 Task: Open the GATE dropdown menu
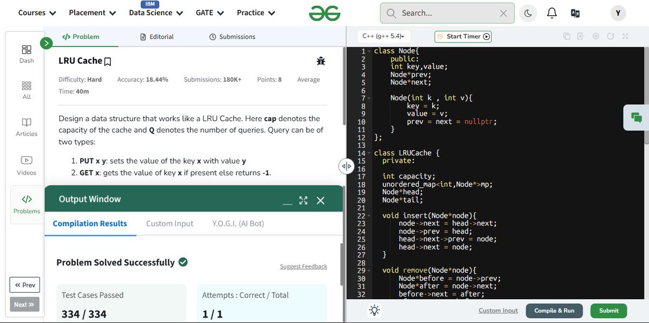pyautogui.click(x=210, y=12)
